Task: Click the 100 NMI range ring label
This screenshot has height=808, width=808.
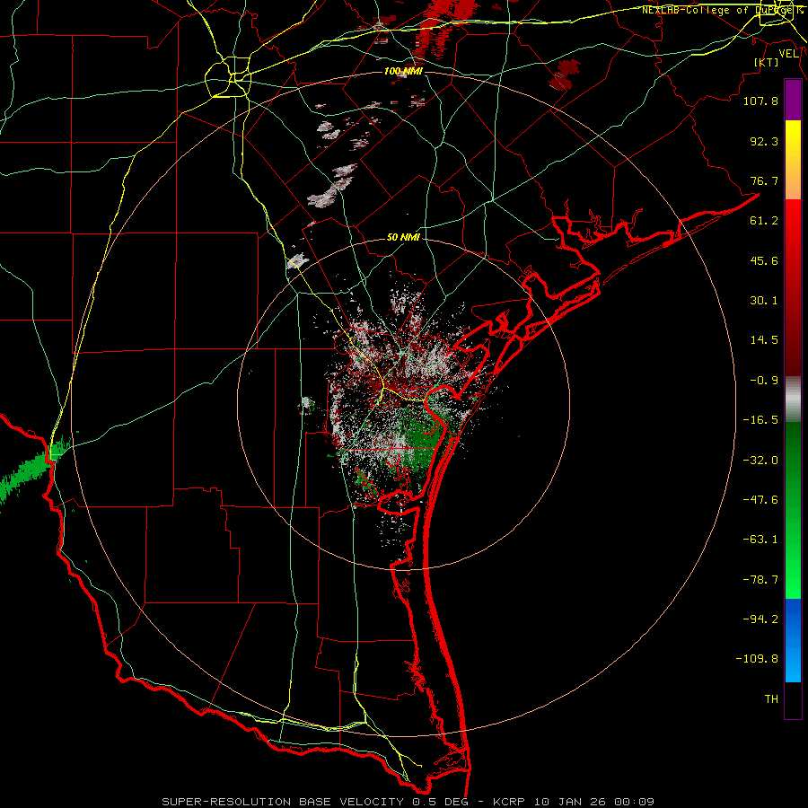Action: pos(403,71)
